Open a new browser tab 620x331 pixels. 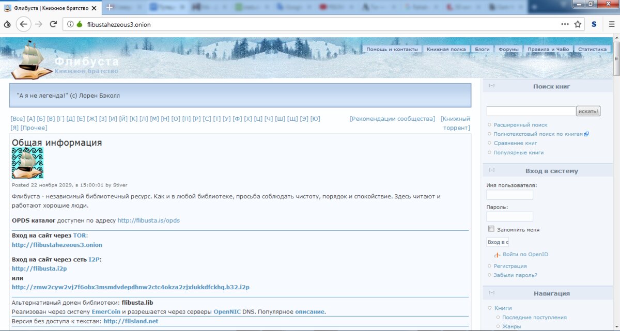pos(110,8)
